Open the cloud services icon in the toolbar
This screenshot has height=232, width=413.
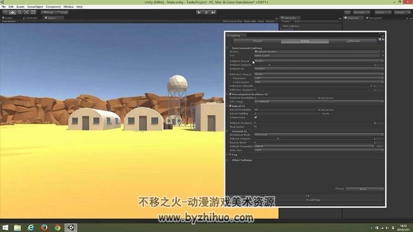347,12
